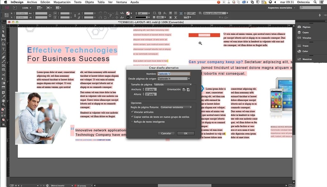Toggle Copiar estilos de texto checkbox
This screenshot has width=327, height=187.
click(x=132, y=117)
